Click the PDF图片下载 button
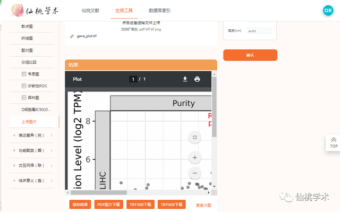Viewport: 340px width, 212px height. click(108, 205)
